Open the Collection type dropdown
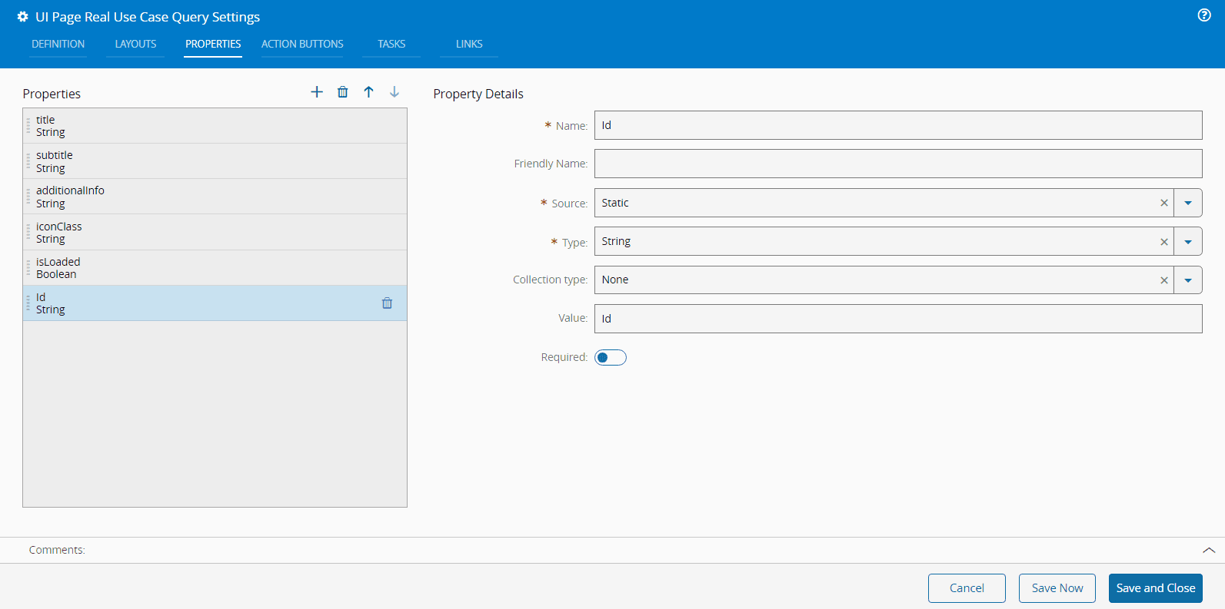 pos(1188,280)
